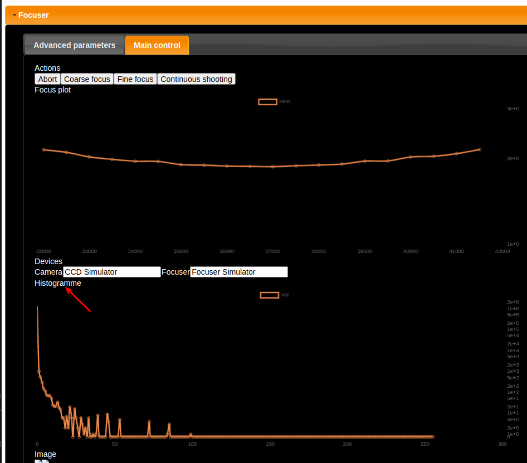Click the 150 x-axis label on histogram
This screenshot has width=527, height=463.
[x=270, y=444]
